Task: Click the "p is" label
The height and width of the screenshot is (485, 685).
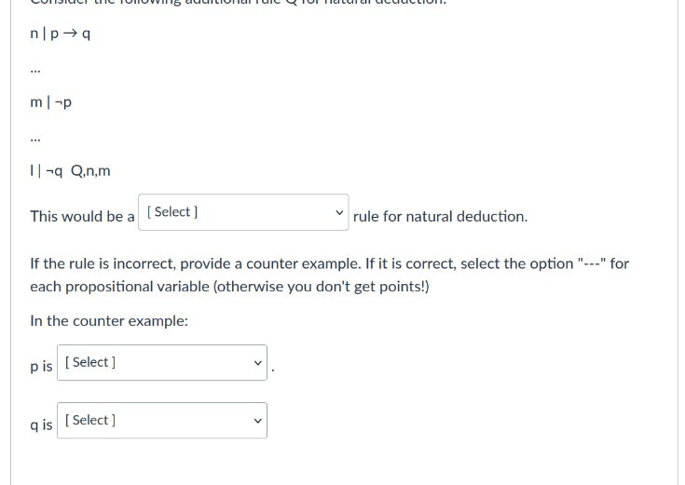Action: coord(41,367)
